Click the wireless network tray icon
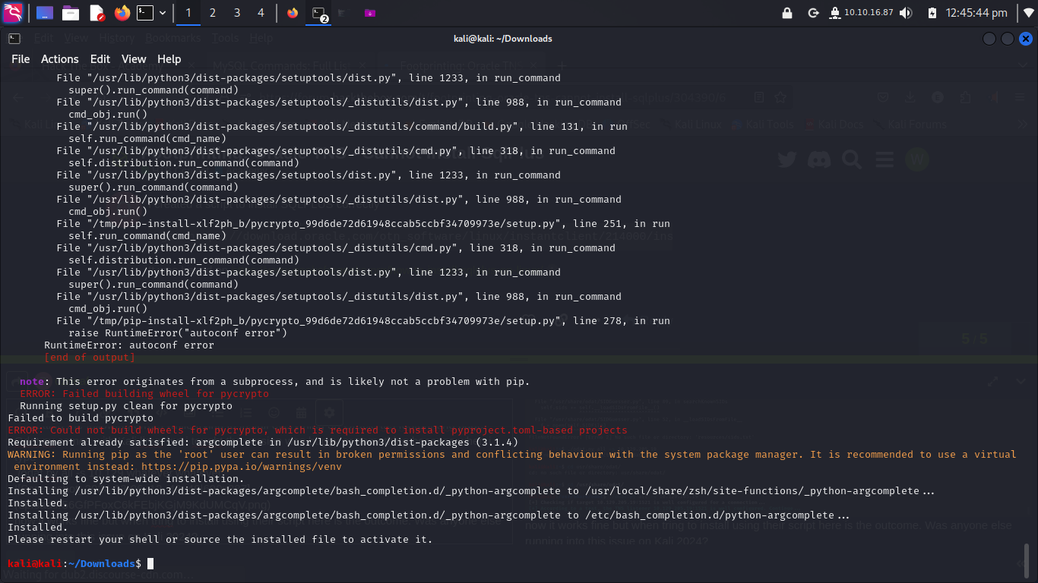Viewport: 1038px width, 583px height. (x=1029, y=13)
